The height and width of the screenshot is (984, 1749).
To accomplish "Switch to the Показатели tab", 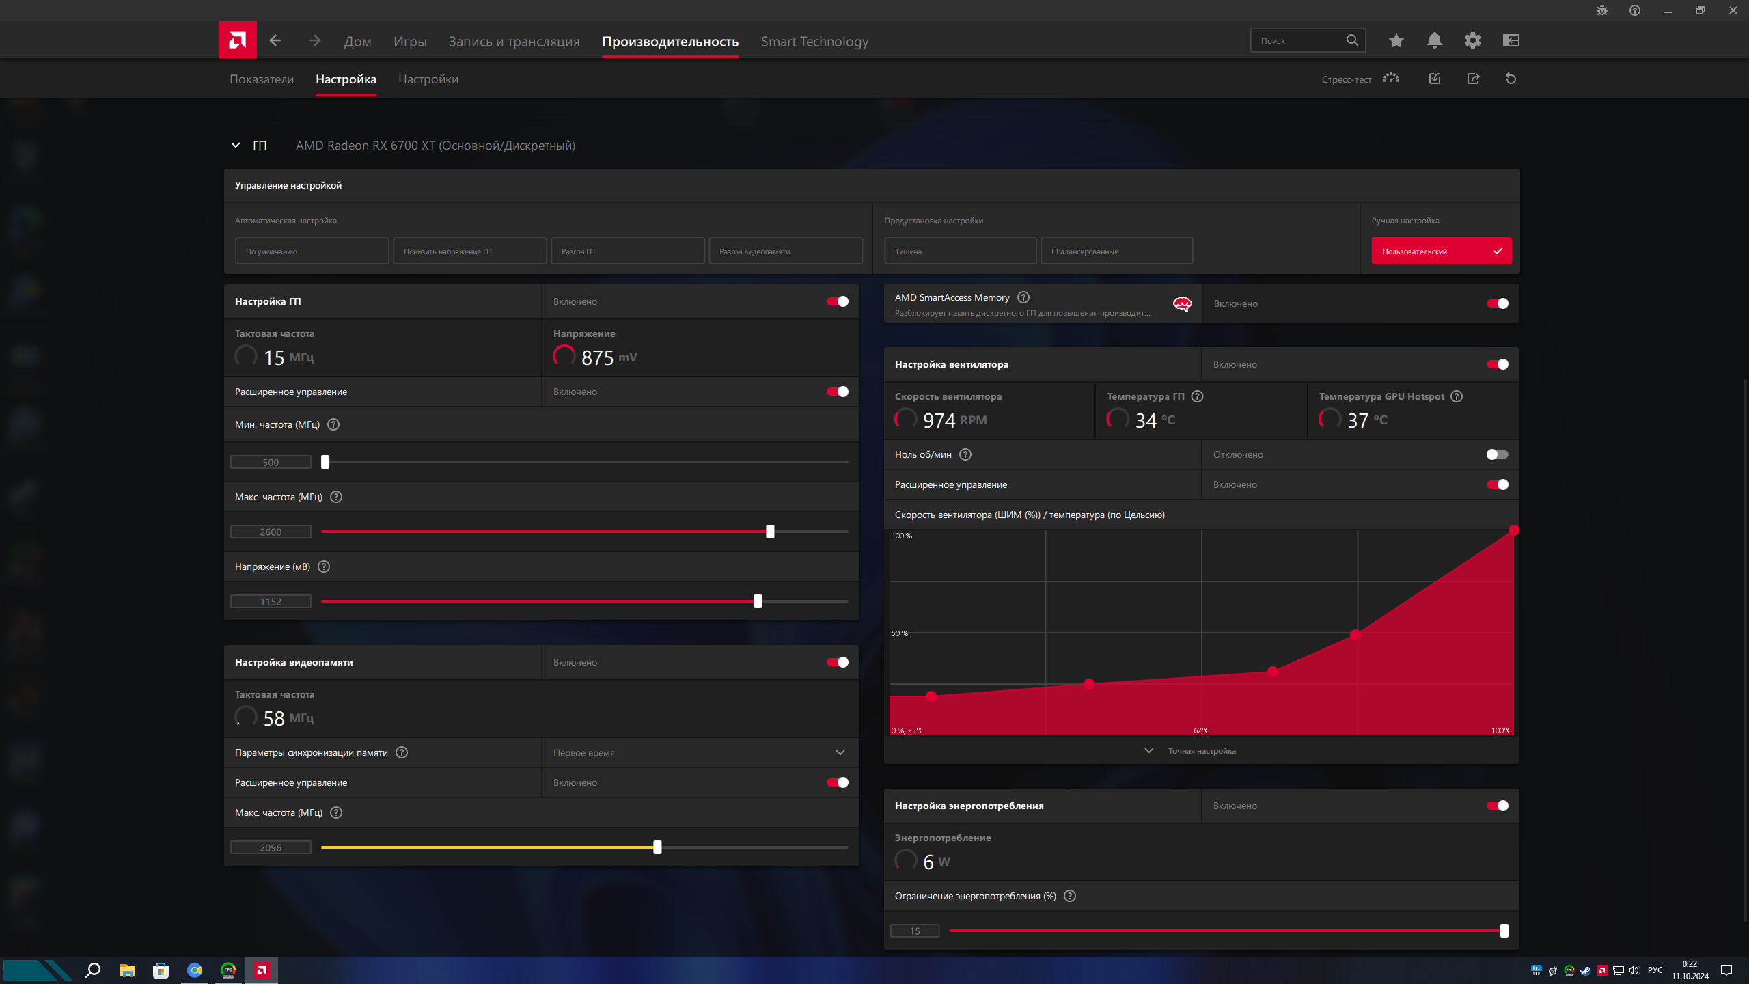I will pyautogui.click(x=261, y=79).
